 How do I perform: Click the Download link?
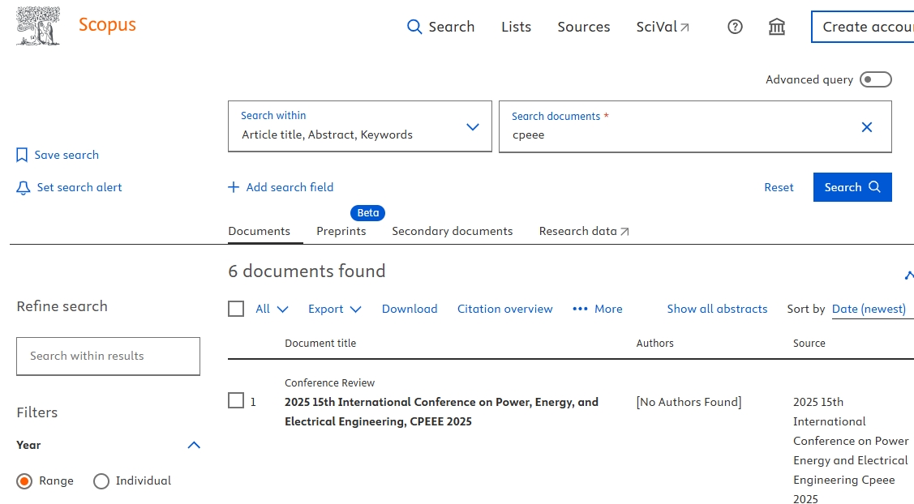[x=410, y=309]
